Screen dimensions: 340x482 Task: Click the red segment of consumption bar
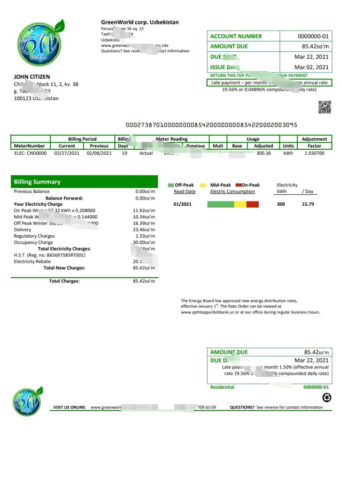point(253,204)
